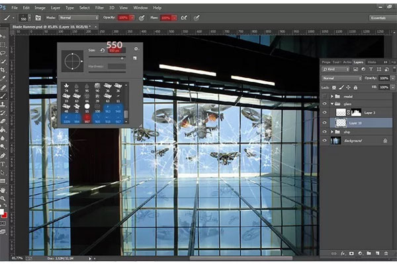Image resolution: width=397 pixels, height=266 pixels.
Task: Select the Eyedropper tool
Action: tap(3, 79)
